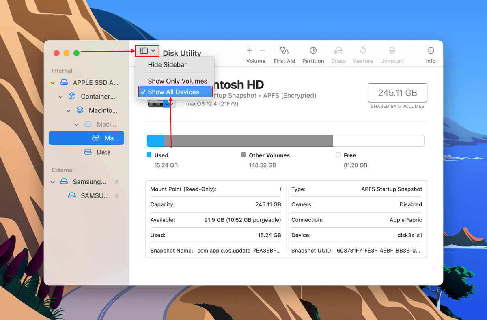Screen dimensions: 487x320
Task: Click the Internal sidebar section header
Action: [62, 71]
